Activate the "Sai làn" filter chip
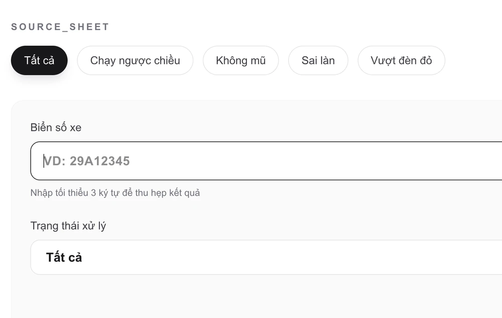 pos(318,60)
